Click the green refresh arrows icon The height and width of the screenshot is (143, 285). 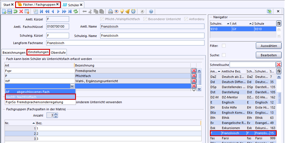pyautogui.click(x=76, y=11)
